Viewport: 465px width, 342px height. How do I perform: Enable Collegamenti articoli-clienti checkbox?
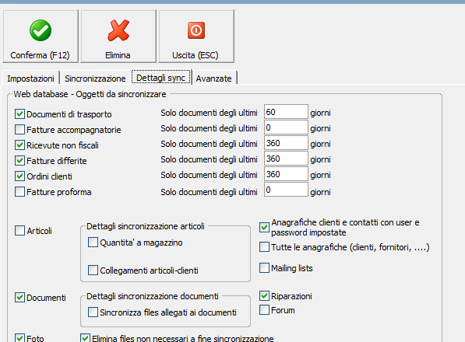(93, 270)
